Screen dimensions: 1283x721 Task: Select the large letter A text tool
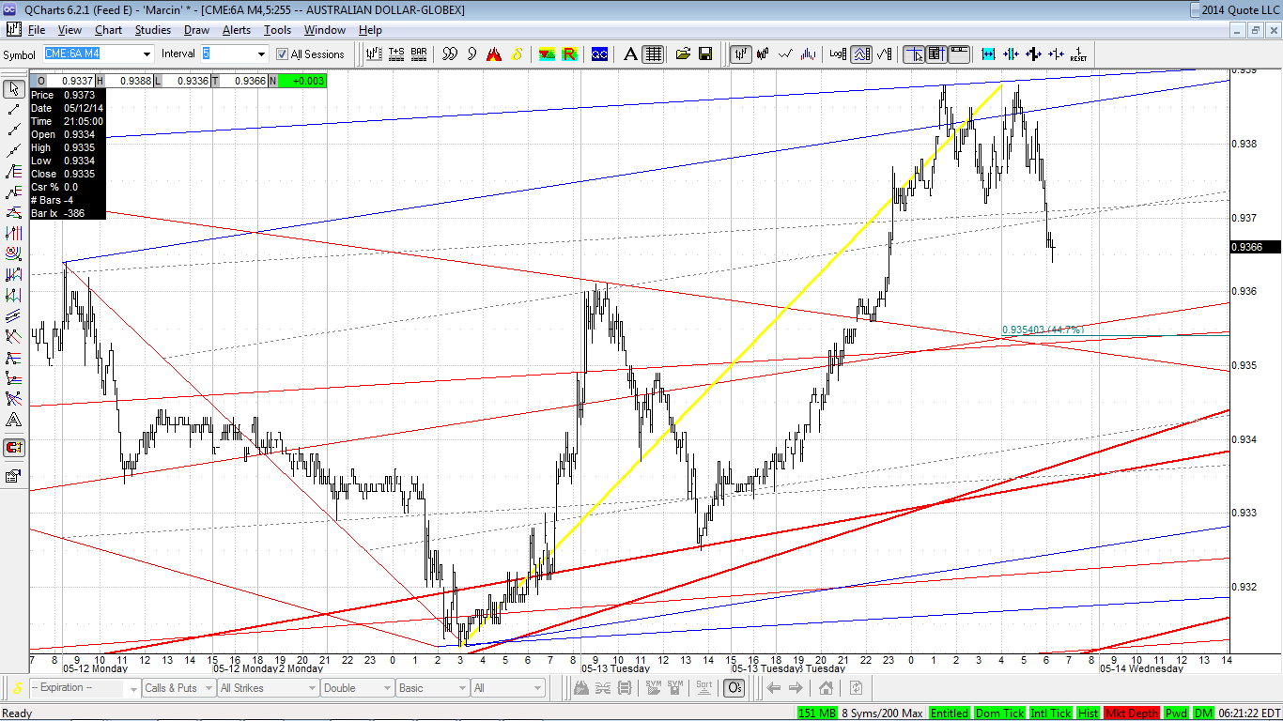coord(631,54)
